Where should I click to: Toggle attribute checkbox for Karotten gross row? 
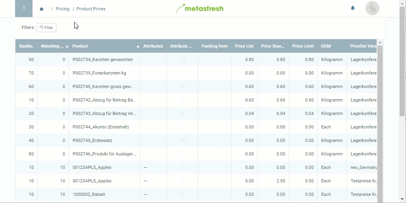point(182,86)
